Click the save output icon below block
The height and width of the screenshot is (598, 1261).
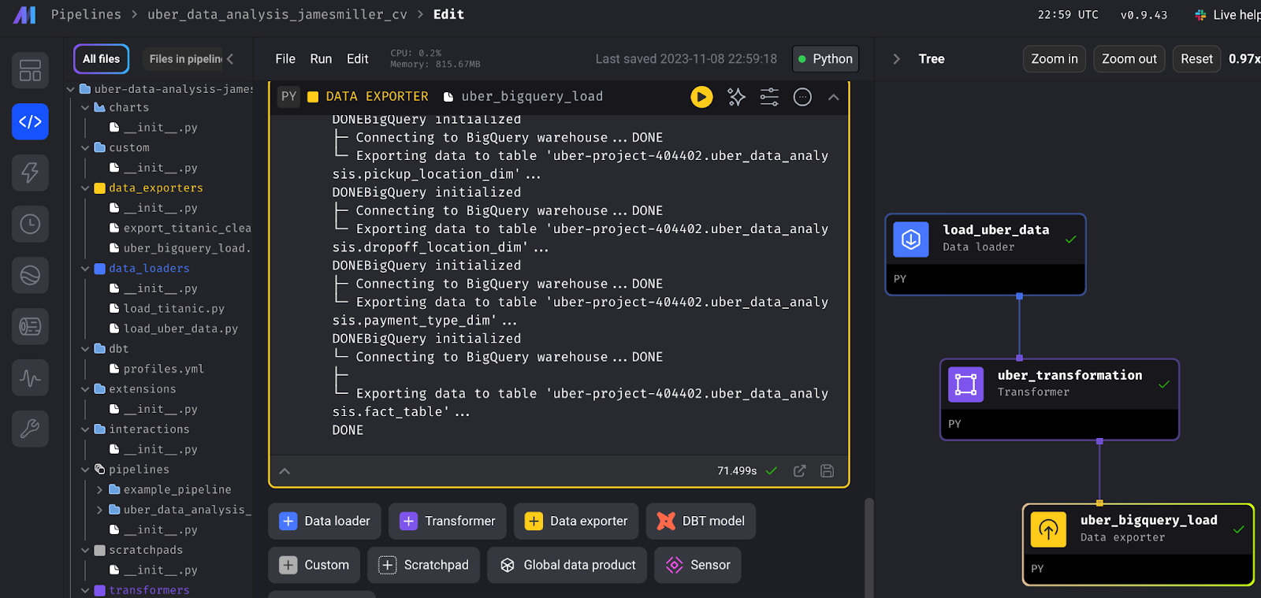point(827,471)
